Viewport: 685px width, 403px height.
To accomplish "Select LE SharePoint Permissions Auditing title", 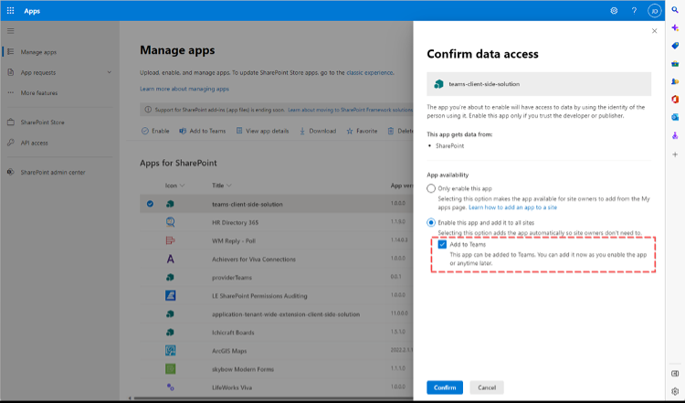I will (x=259, y=296).
